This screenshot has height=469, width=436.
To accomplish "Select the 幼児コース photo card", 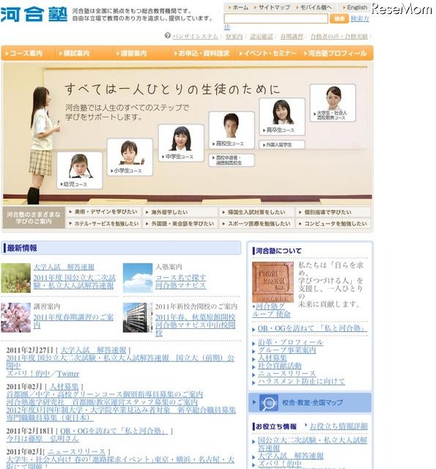I will [80, 171].
